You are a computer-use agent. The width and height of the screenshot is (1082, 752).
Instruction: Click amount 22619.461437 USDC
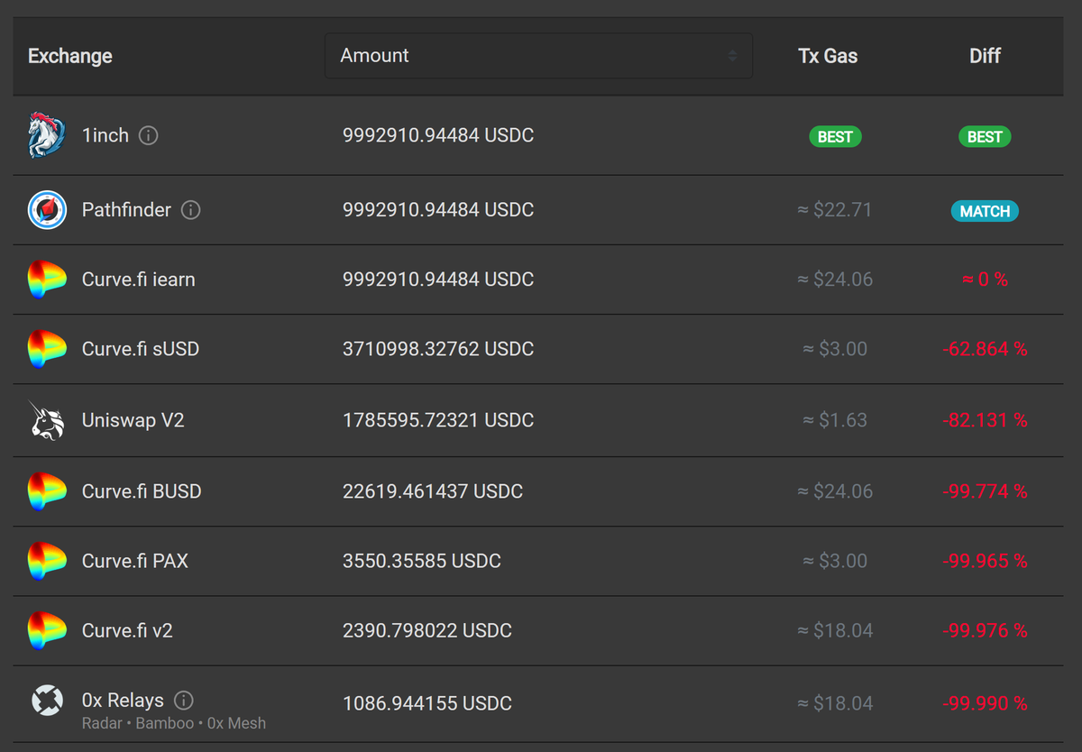(433, 491)
